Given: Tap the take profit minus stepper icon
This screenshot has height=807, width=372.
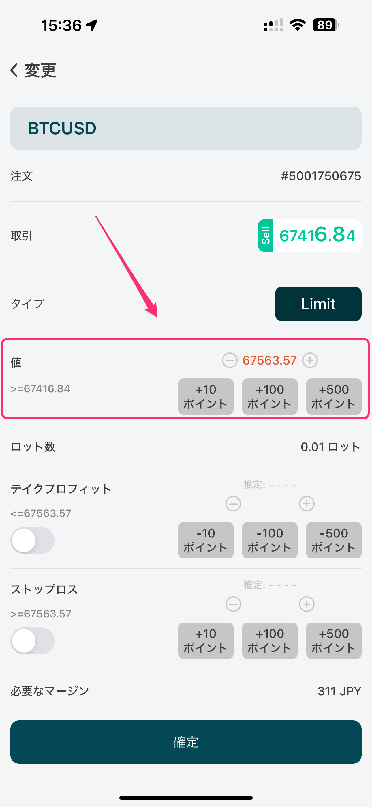Looking at the screenshot, I should point(233,504).
